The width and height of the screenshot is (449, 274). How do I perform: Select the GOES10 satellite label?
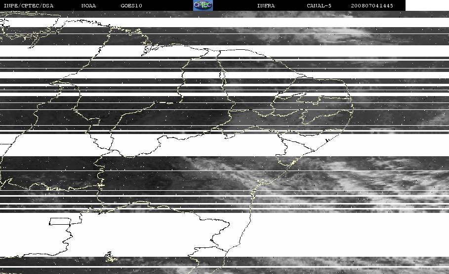(x=131, y=6)
